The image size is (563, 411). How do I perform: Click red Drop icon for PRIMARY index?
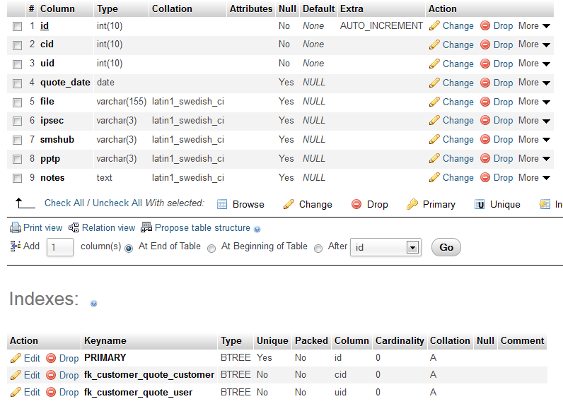pos(52,358)
